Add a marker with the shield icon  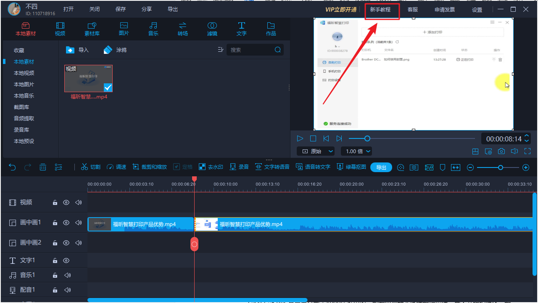coord(442,167)
